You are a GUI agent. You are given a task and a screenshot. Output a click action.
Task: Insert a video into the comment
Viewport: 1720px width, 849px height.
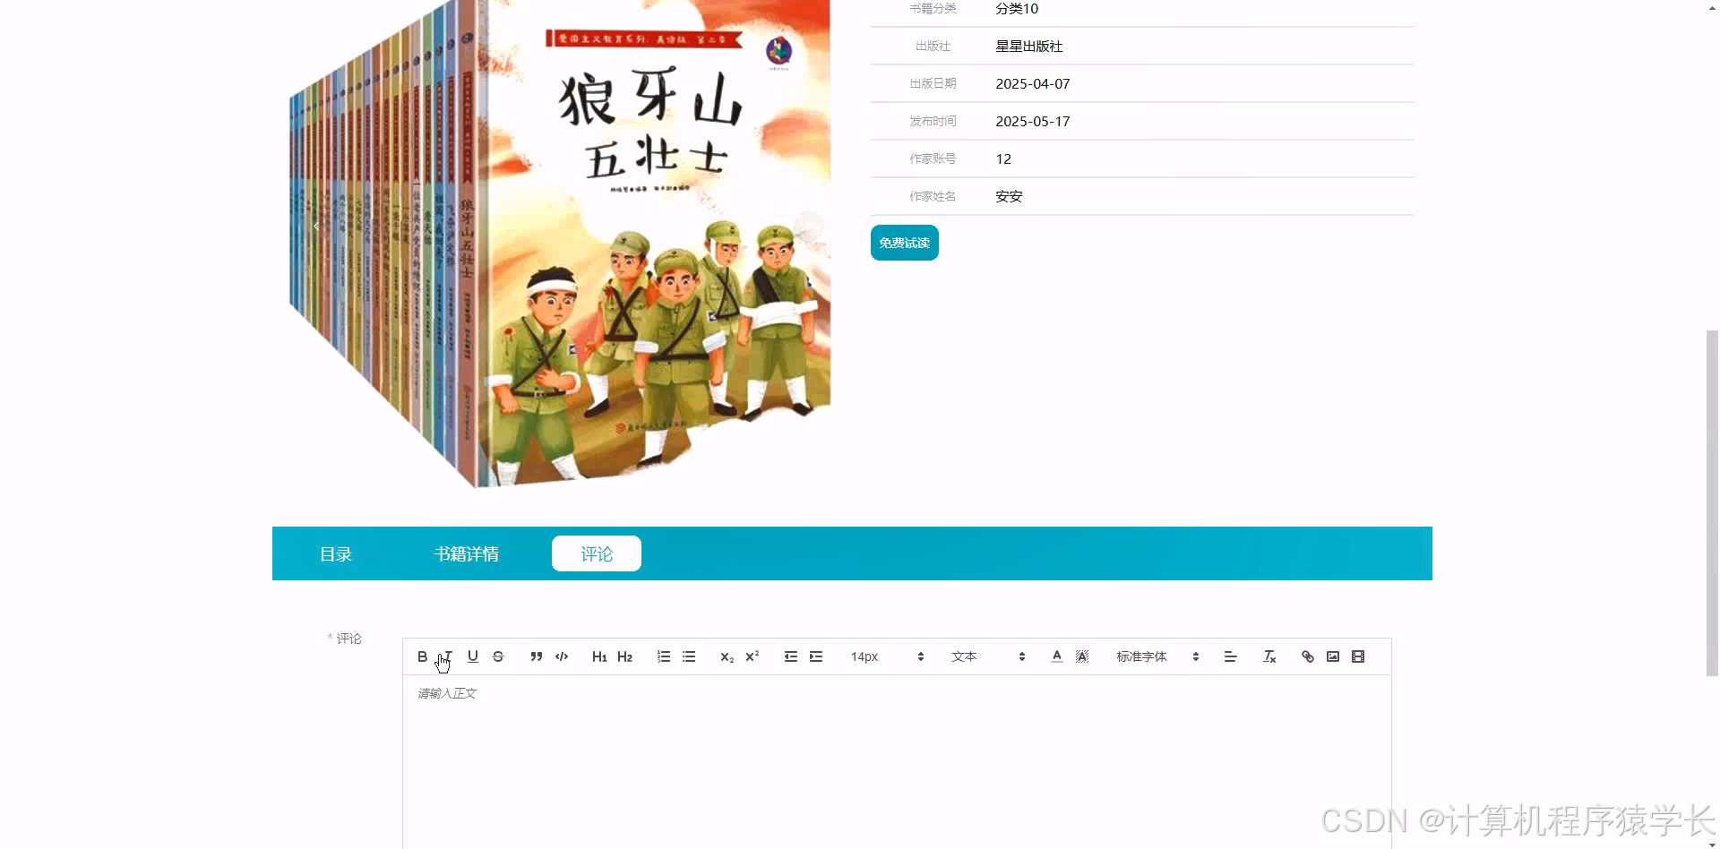click(1358, 656)
